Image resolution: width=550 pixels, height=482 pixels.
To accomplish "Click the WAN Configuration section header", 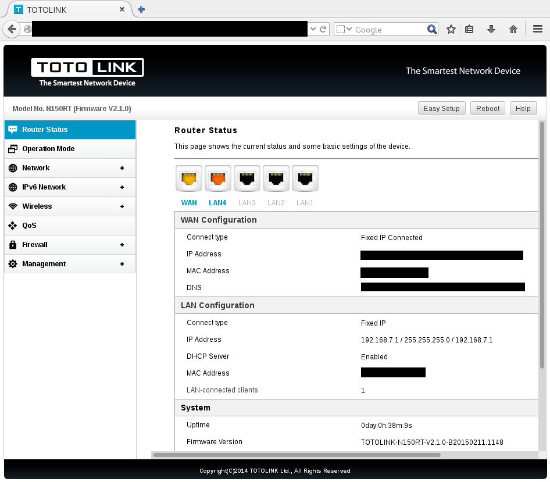I will (356, 220).
